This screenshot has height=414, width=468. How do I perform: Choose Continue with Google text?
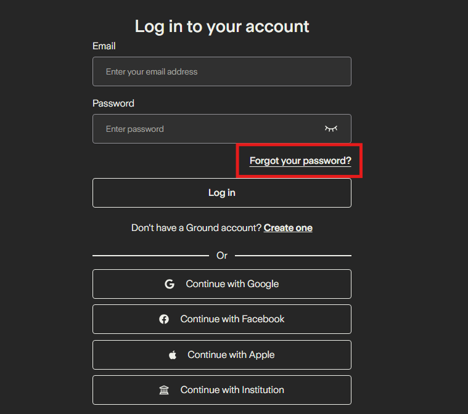(232, 284)
